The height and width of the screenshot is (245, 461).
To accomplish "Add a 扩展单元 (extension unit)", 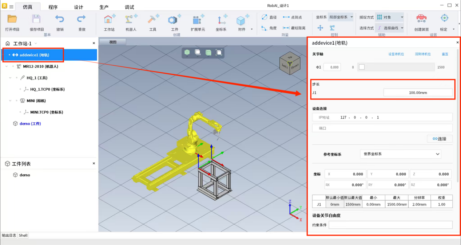I will pyautogui.click(x=198, y=20).
